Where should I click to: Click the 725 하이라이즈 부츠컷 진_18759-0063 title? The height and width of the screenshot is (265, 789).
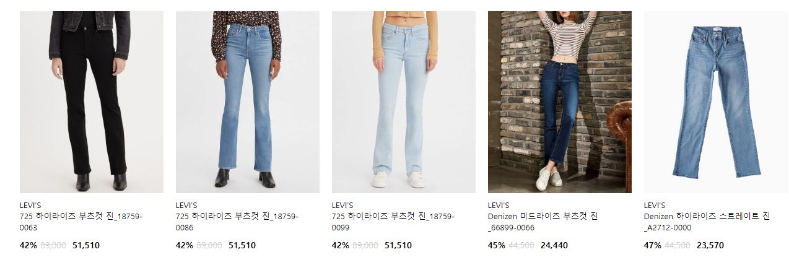[x=81, y=222]
